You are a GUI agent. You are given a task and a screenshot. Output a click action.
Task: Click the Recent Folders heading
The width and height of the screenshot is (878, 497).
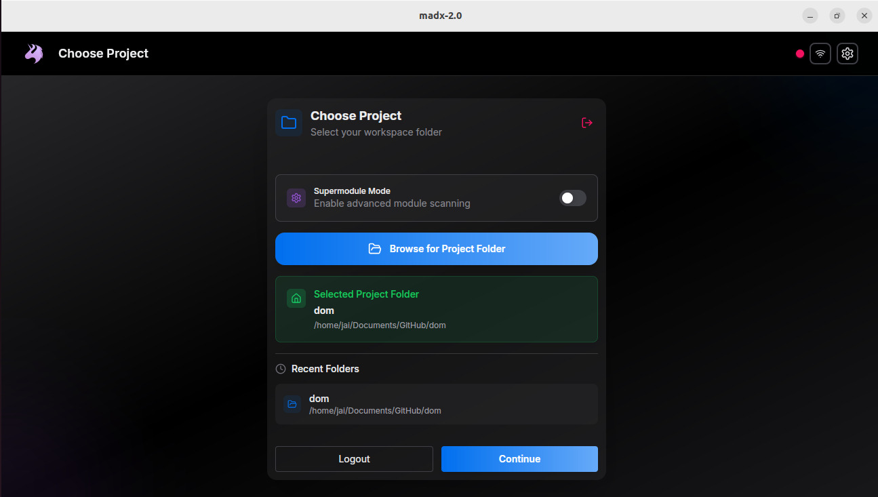(325, 369)
